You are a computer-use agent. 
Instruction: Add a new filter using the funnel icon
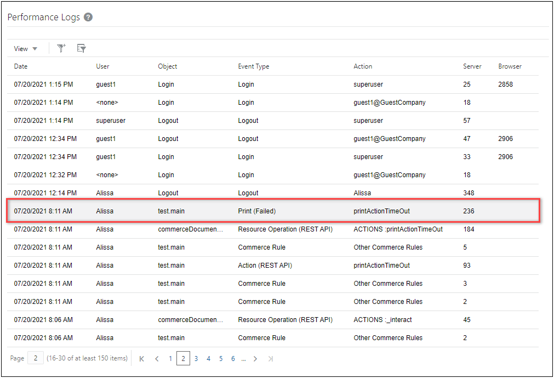click(x=61, y=48)
